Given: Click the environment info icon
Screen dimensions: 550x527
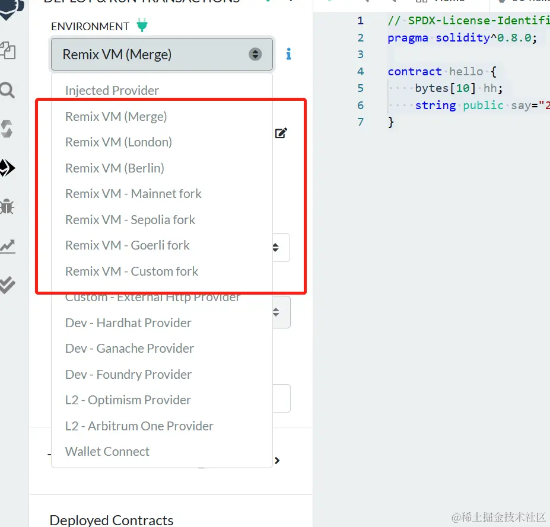Looking at the screenshot, I should pos(288,54).
